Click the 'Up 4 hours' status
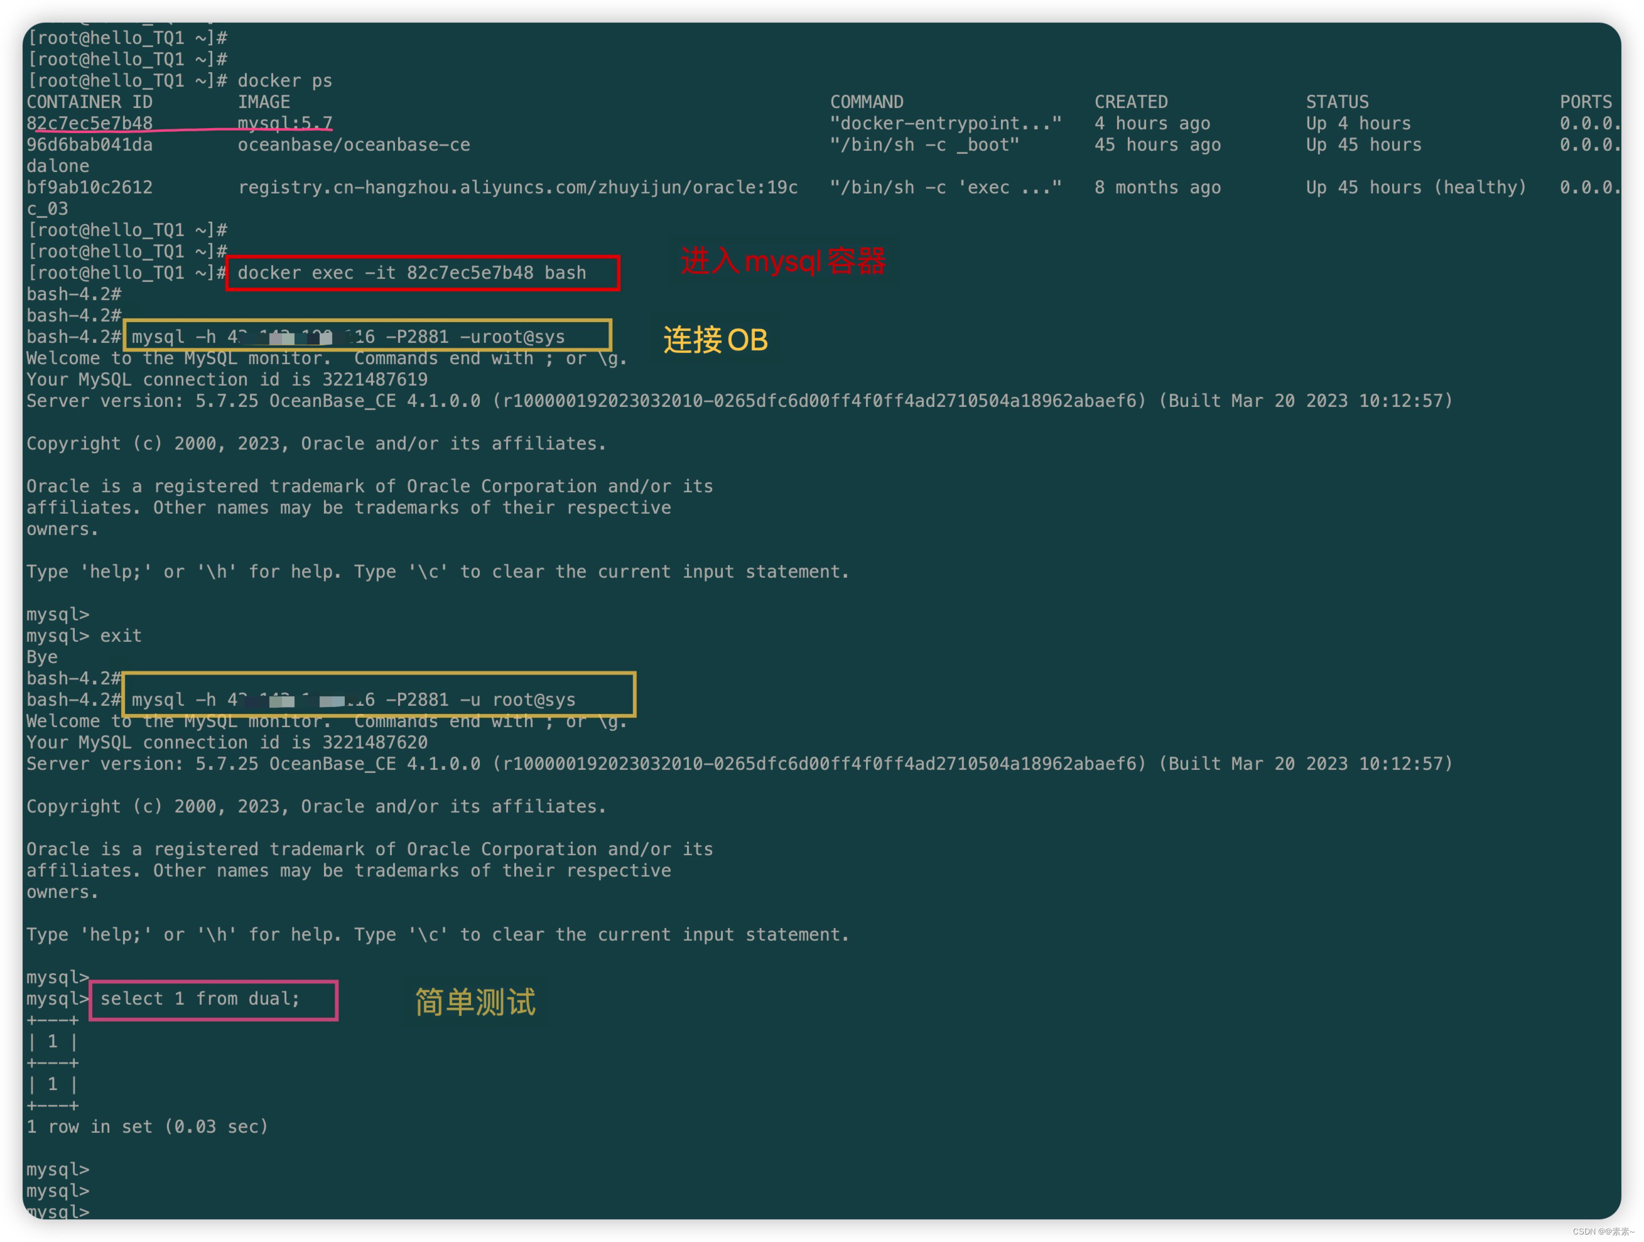The image size is (1644, 1242). 1358,123
